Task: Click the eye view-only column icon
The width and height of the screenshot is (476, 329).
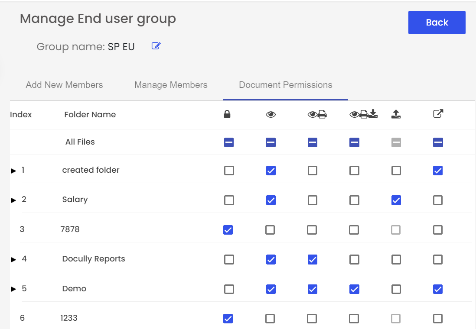Action: (271, 114)
